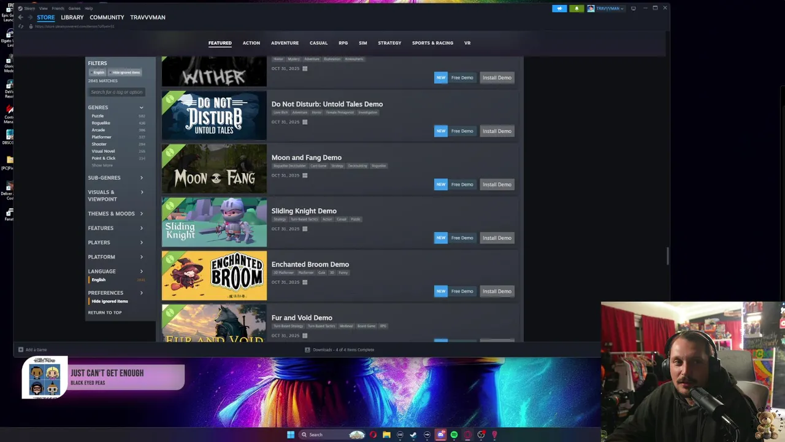This screenshot has width=785, height=442.
Task: Toggle the Platformer genre filter
Action: pyautogui.click(x=102, y=137)
